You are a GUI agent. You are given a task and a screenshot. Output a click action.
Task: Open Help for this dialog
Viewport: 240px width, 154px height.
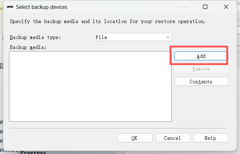click(210, 138)
